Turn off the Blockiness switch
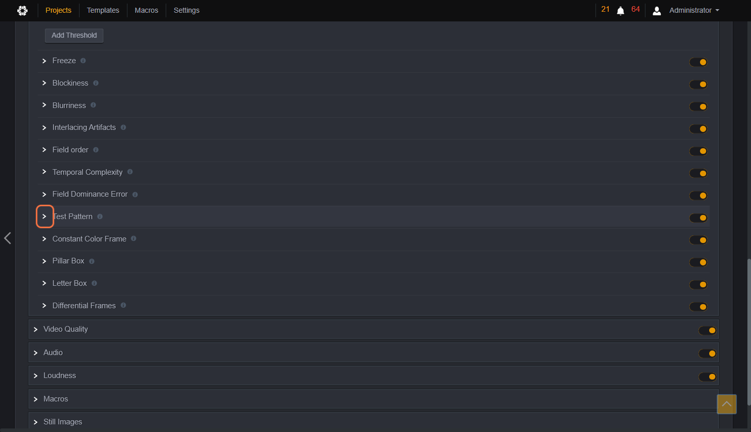 click(698, 85)
